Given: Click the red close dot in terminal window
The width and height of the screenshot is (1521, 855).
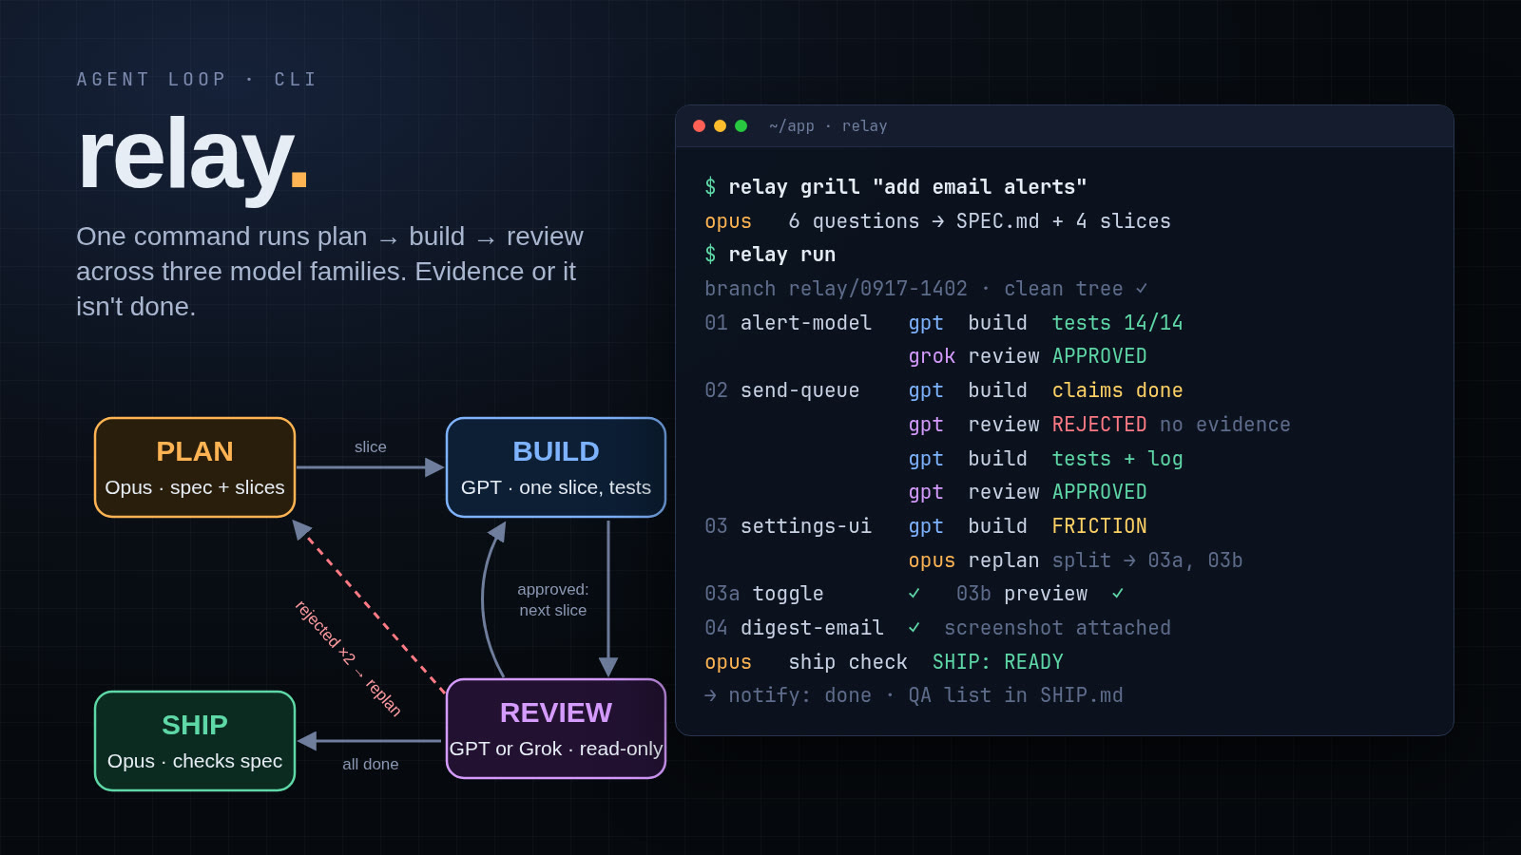Looking at the screenshot, I should click(x=699, y=125).
